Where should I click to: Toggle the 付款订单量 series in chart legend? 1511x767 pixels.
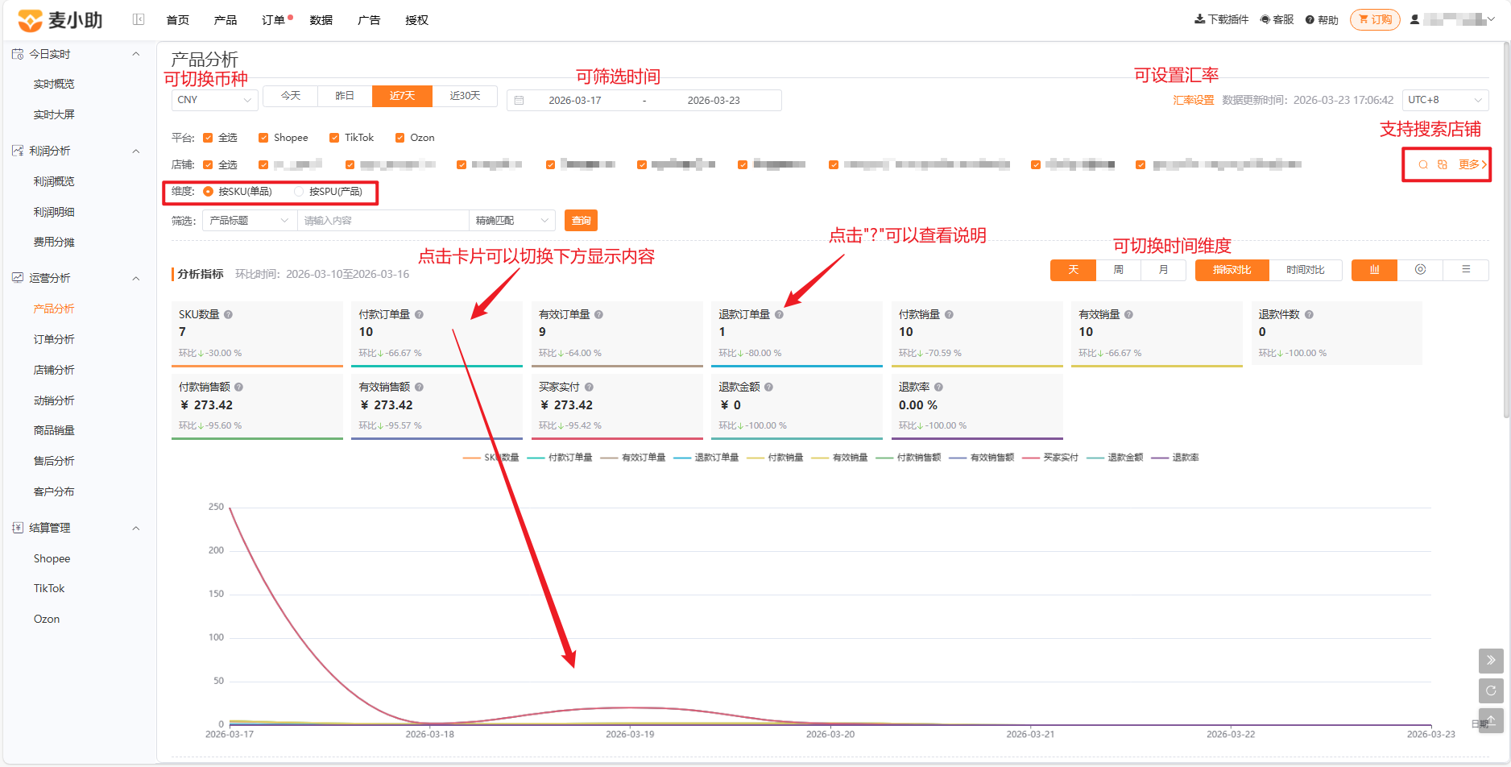[x=560, y=458]
